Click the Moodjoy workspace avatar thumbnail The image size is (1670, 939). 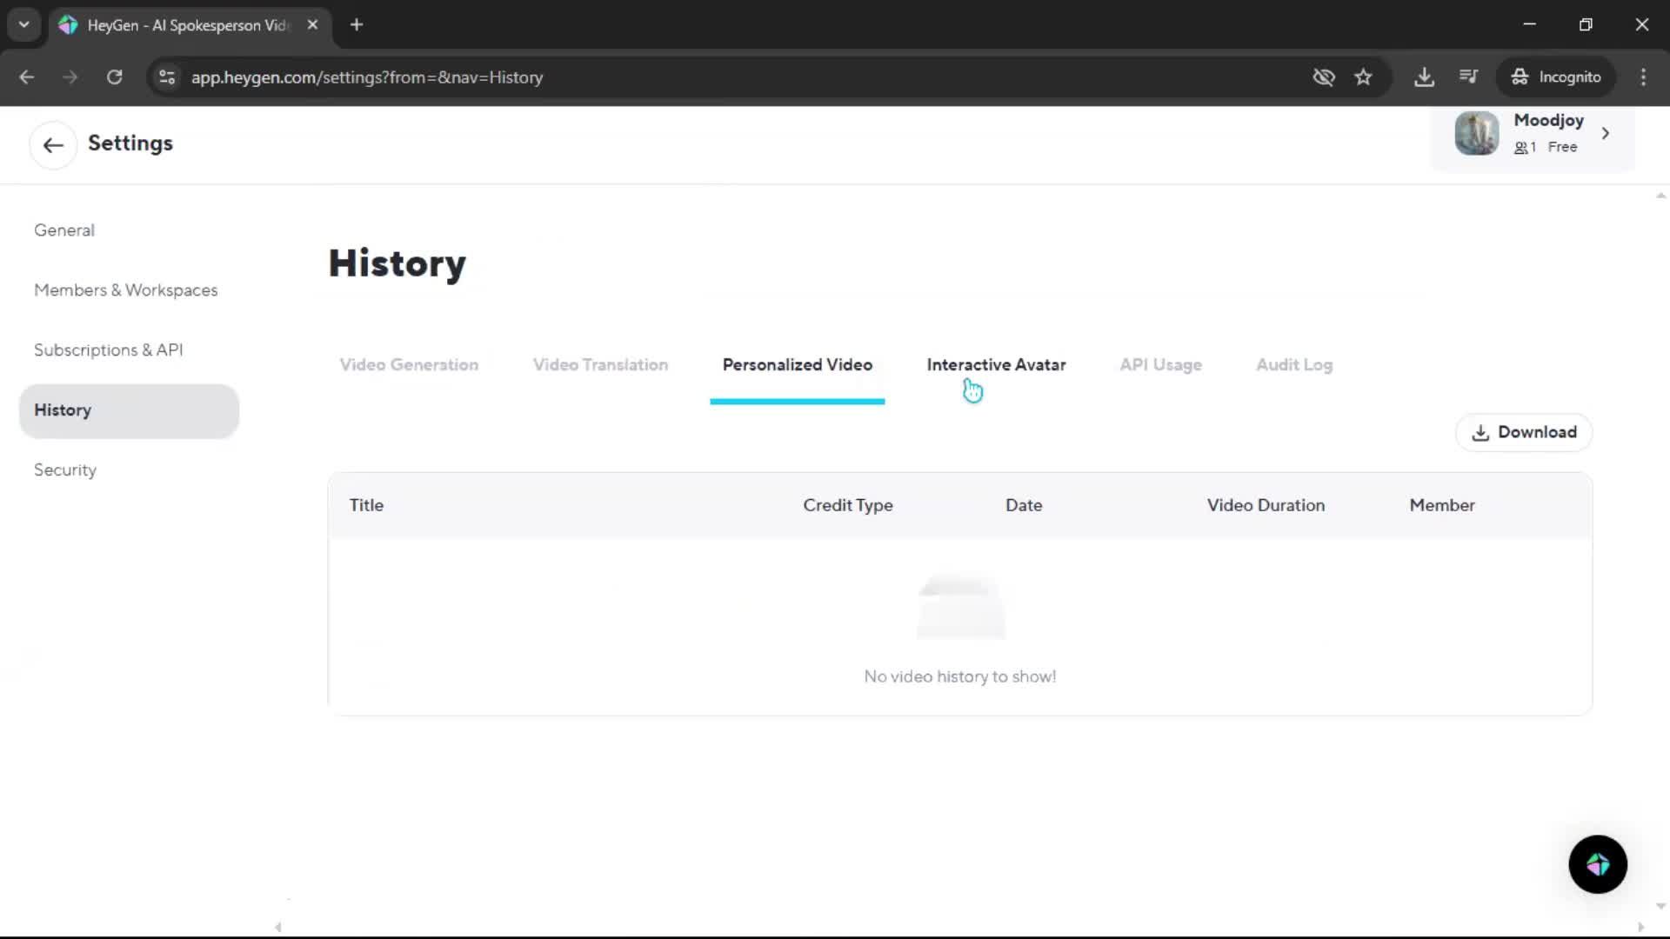click(1476, 133)
